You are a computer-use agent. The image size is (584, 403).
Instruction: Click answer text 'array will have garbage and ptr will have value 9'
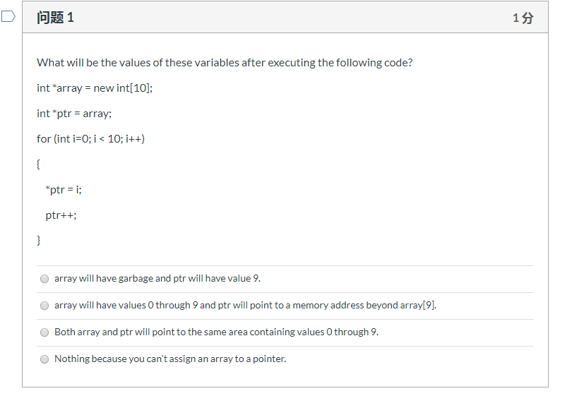tap(157, 278)
